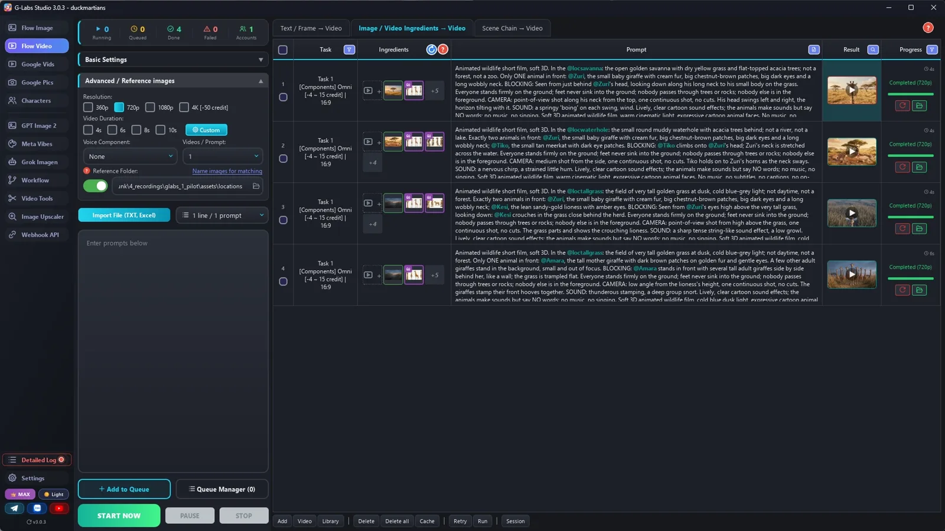Open Grok Imagen in the sidebar

pyautogui.click(x=37, y=162)
